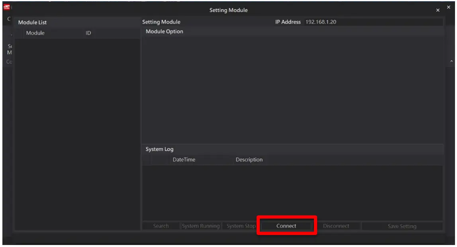Click the IP Address label
The width and height of the screenshot is (457, 247).
pyautogui.click(x=288, y=22)
